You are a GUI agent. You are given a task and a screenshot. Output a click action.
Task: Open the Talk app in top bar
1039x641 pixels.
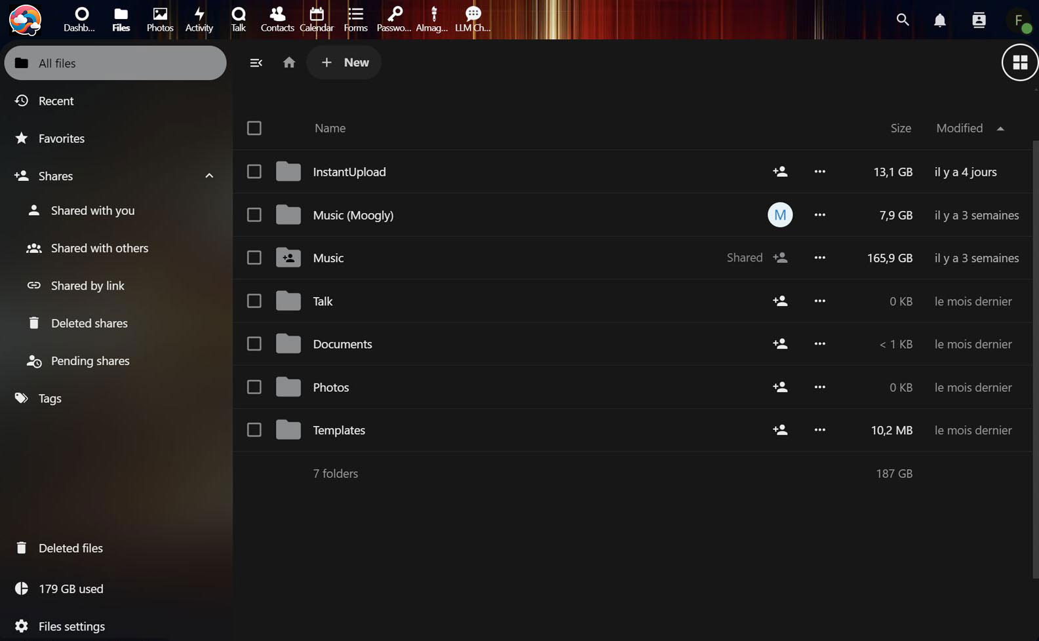(x=239, y=20)
